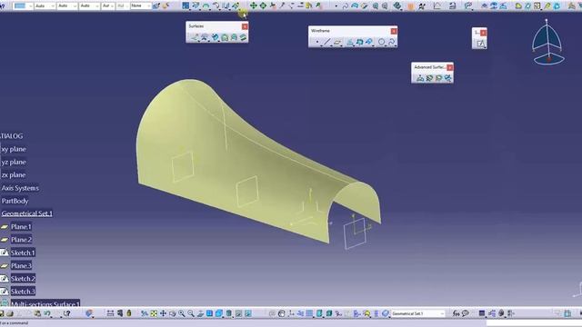Image resolution: width=582 pixels, height=327 pixels.
Task: Select the Shape Morphing icon in Advanced Surfaces toolbar
Action: click(448, 78)
